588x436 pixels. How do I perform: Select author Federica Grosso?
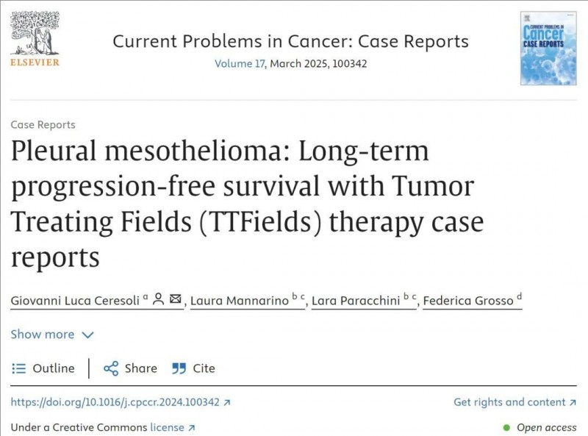pos(468,301)
